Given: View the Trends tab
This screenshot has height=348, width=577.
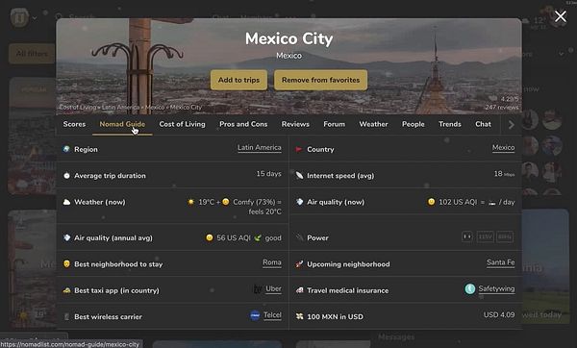Looking at the screenshot, I should (x=450, y=124).
